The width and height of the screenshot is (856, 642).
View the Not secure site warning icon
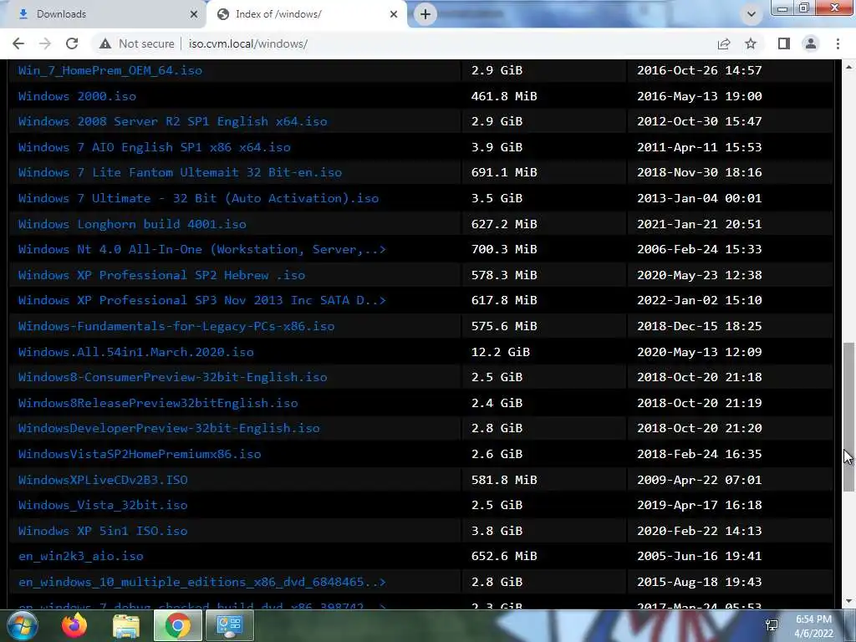click(x=105, y=43)
